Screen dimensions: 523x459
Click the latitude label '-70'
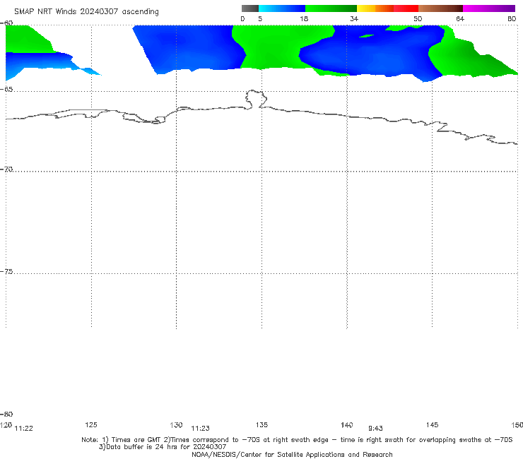6,169
